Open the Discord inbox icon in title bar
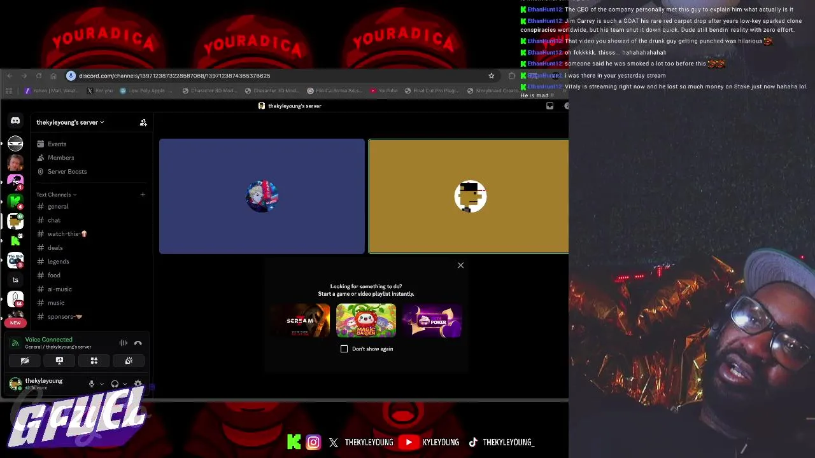Image resolution: width=815 pixels, height=458 pixels. coord(550,106)
